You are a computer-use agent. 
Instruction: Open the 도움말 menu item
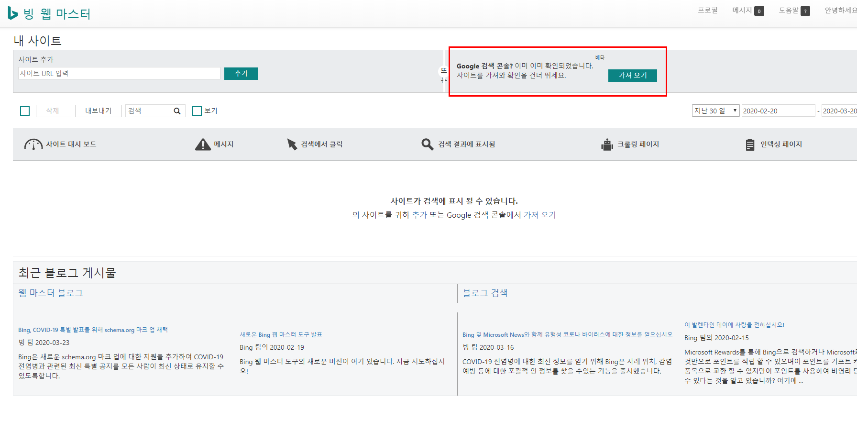point(789,10)
